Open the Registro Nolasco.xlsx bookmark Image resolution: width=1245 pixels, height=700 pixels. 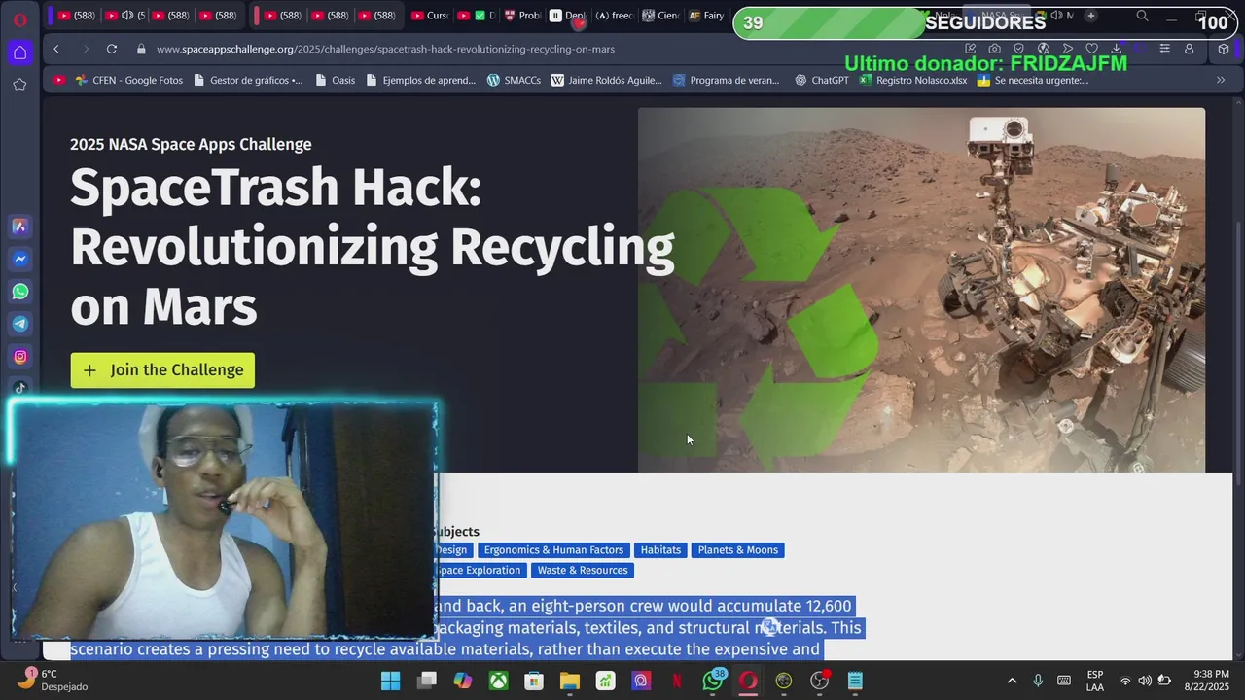tap(913, 80)
